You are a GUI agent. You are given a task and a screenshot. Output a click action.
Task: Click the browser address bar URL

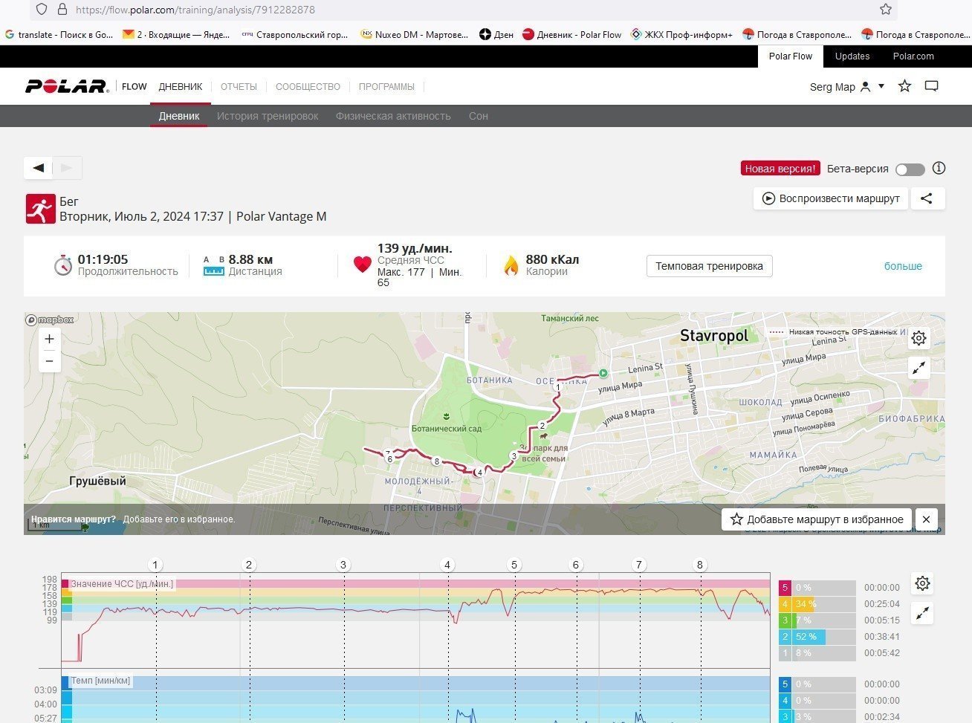pos(195,10)
